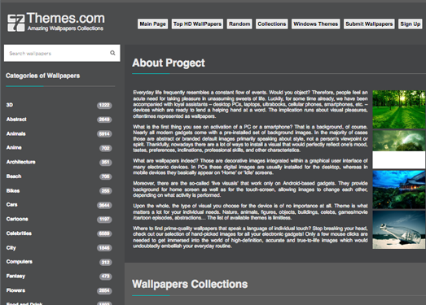Open the blue pagoda house thumbnail
This screenshot has width=426, height=305.
click(399, 190)
